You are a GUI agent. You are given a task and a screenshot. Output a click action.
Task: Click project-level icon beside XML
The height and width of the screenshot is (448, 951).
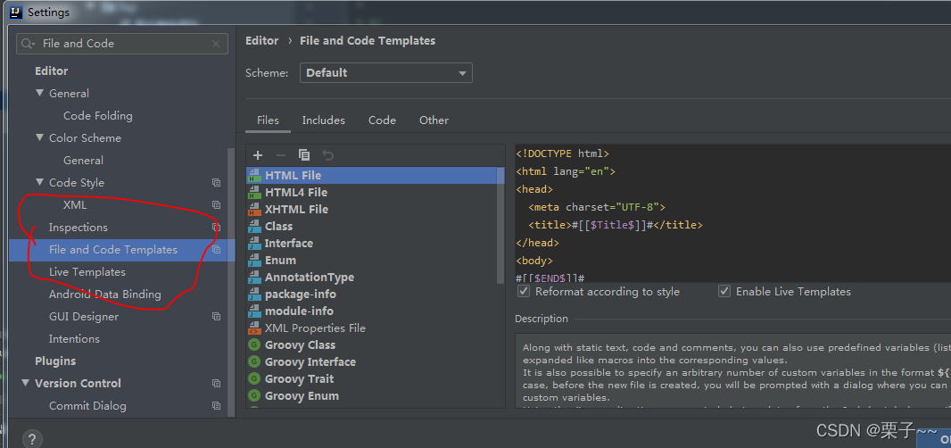216,205
